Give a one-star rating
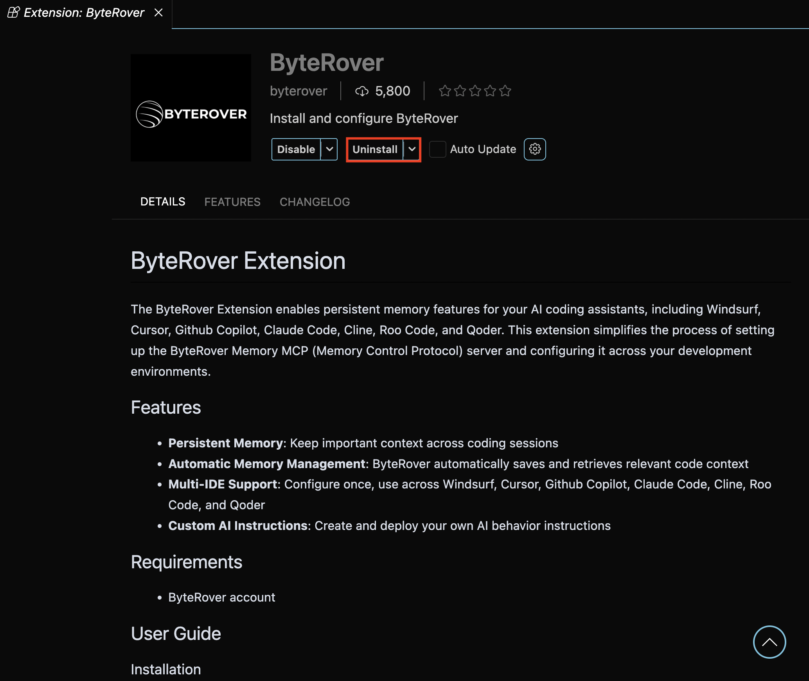Screen dimensions: 809x681 (x=445, y=91)
